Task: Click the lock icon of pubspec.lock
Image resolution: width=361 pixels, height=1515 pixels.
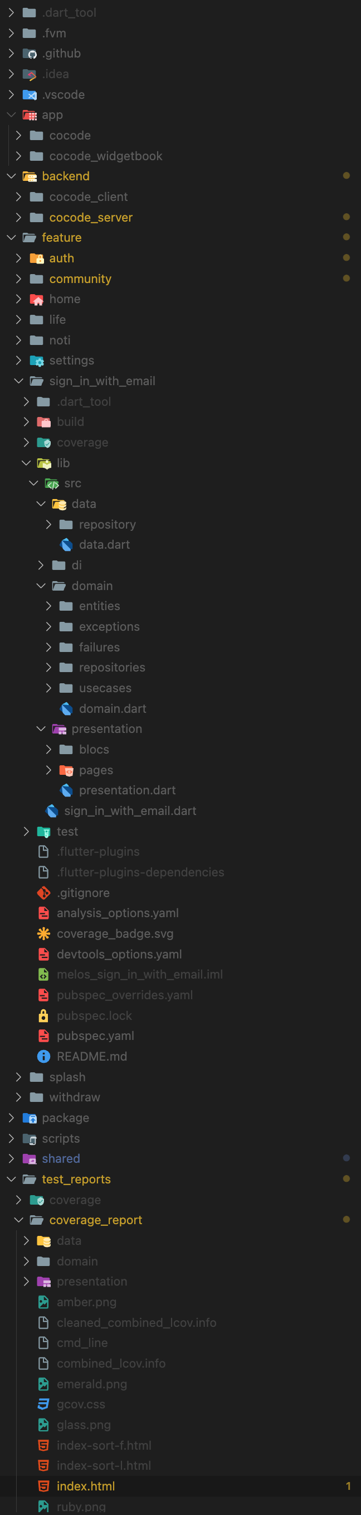Action: click(43, 1016)
